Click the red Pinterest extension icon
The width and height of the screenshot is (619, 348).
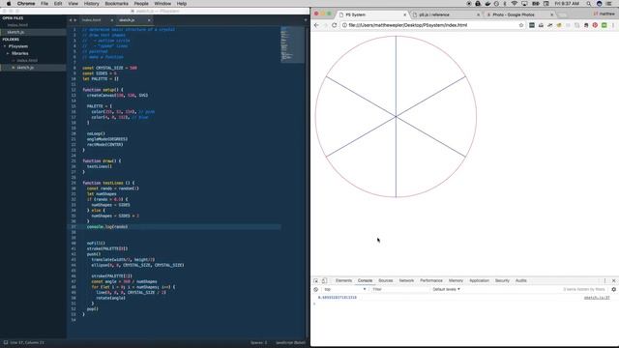click(595, 25)
